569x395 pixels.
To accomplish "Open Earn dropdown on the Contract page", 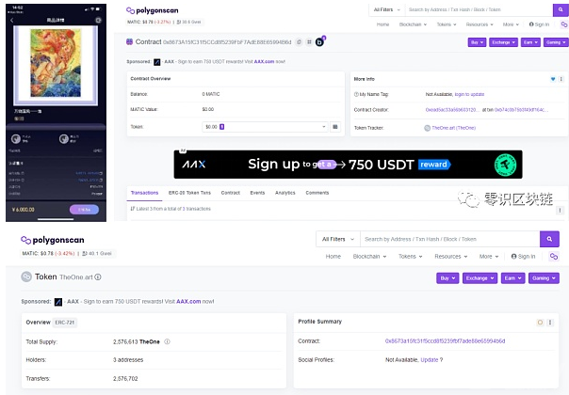I will [530, 42].
